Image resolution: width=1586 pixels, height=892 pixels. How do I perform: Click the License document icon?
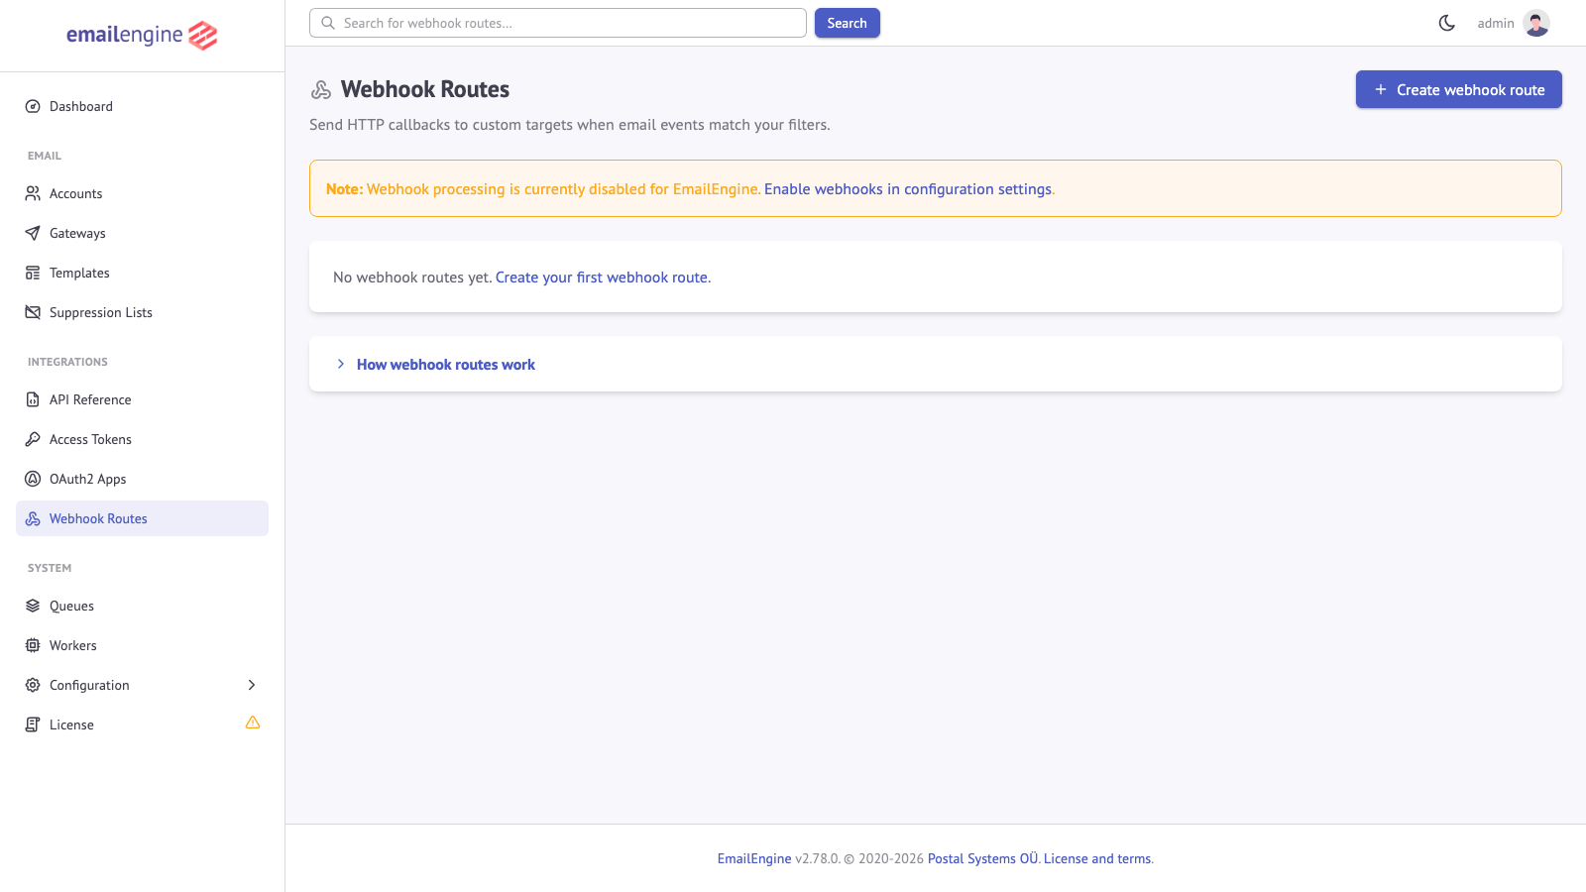click(33, 725)
